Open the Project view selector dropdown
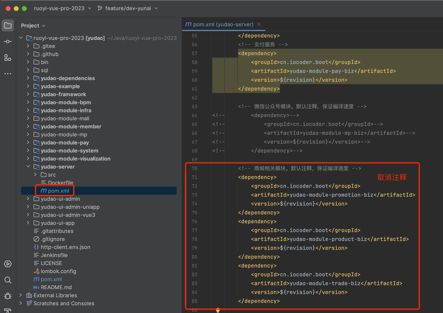Viewport: 443px width, 313px height. click(33, 26)
